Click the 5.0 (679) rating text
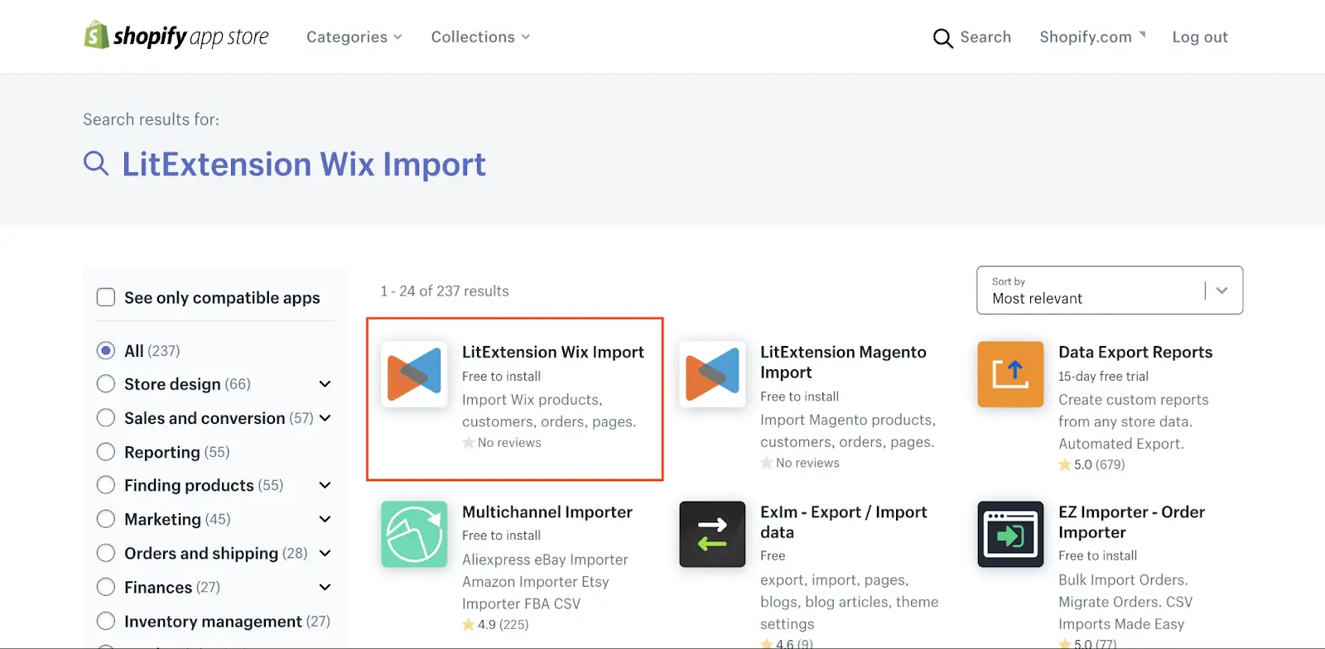This screenshot has width=1325, height=649. (1100, 464)
